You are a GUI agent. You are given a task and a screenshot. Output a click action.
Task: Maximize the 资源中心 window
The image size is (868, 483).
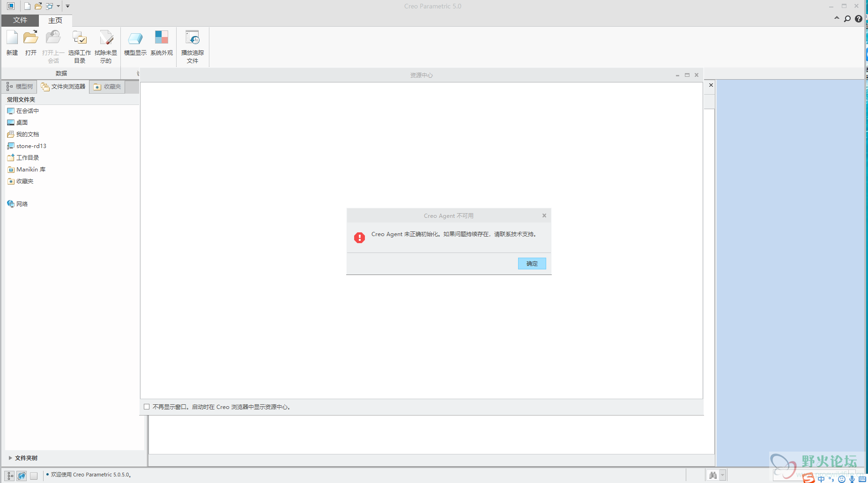tap(687, 75)
